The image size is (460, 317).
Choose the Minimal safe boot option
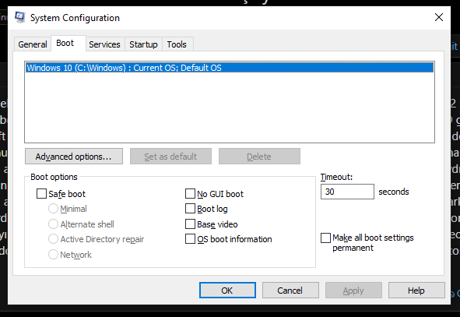(x=53, y=209)
